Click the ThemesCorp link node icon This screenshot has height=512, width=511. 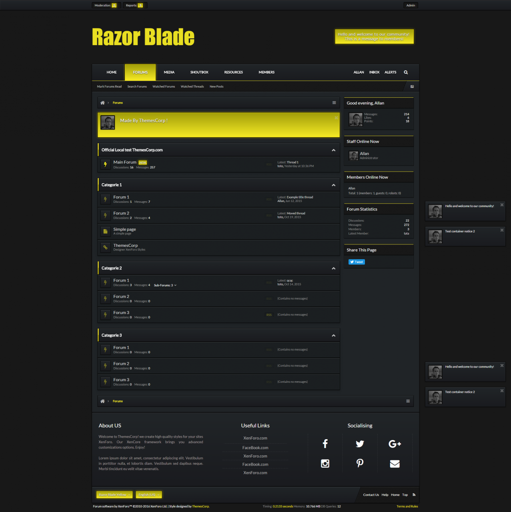(105, 247)
